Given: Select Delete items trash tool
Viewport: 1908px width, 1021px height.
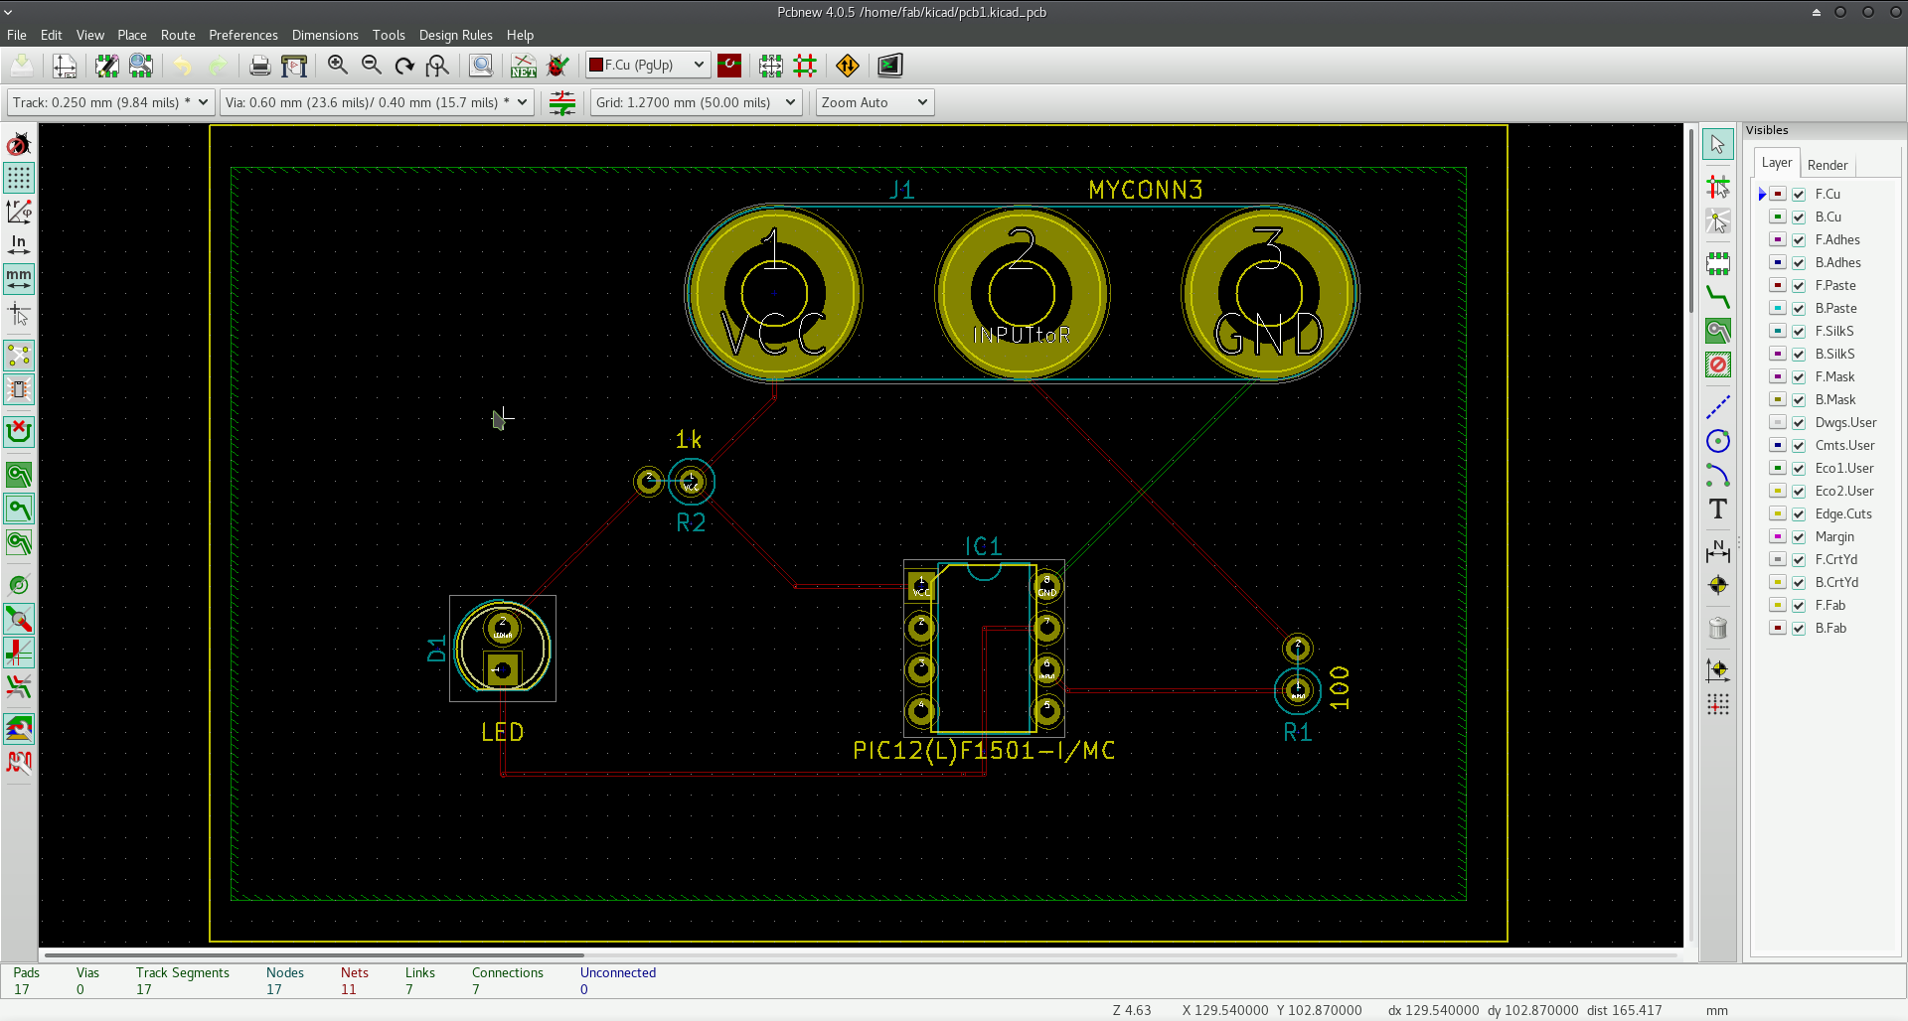Looking at the screenshot, I should pyautogui.click(x=1718, y=628).
